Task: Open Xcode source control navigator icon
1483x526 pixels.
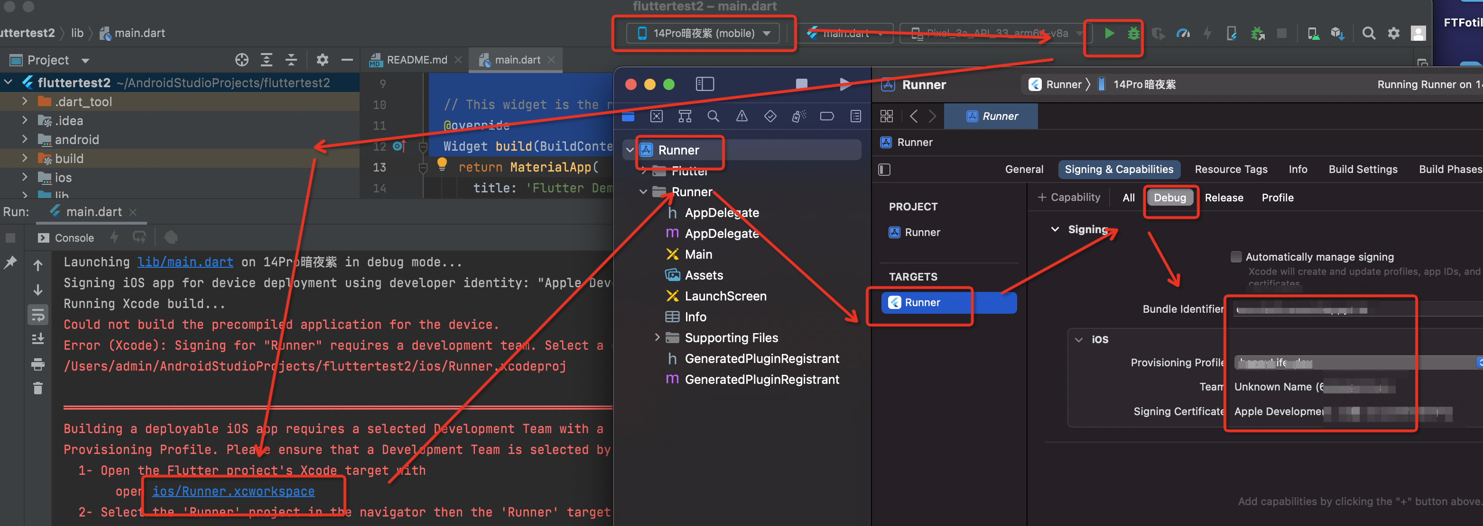Action: pyautogui.click(x=656, y=117)
